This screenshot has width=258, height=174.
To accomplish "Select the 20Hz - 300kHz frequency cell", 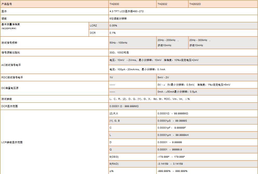I will [x=223, y=43].
